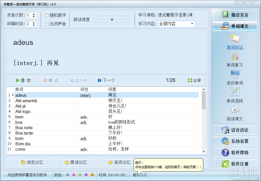Enable the 随机顺序 random order checkbox

pos(47,15)
